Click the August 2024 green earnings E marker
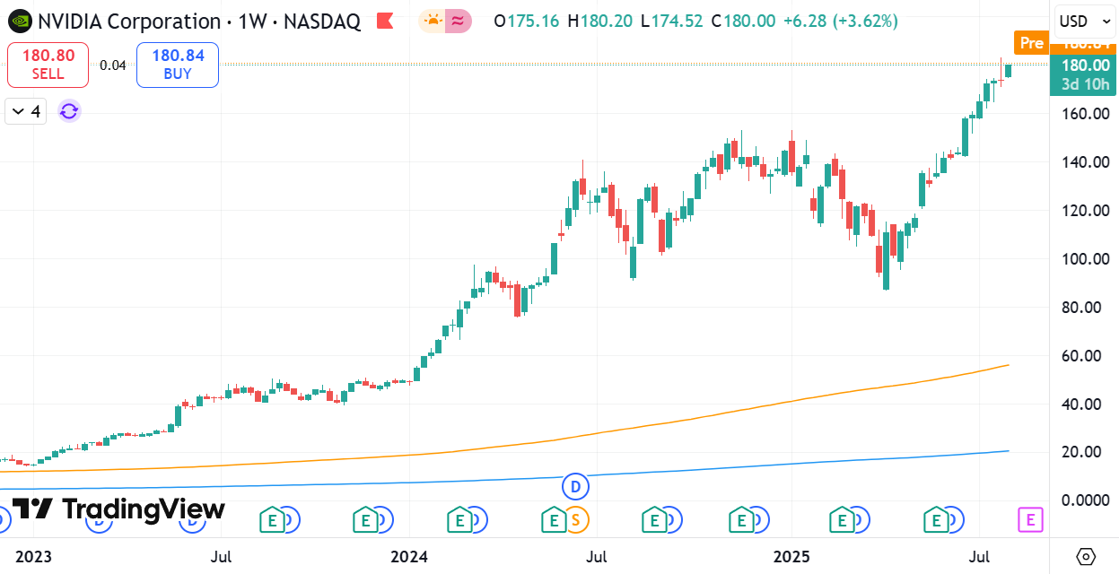 click(653, 518)
